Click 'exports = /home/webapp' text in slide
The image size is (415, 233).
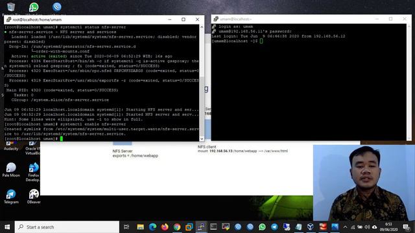click(x=136, y=155)
